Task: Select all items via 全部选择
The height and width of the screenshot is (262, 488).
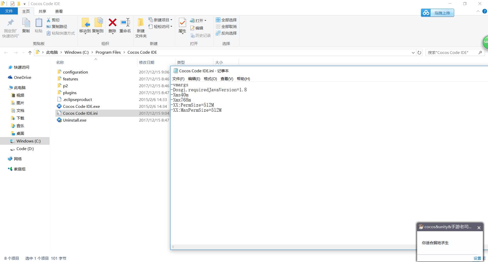Action: click(226, 20)
